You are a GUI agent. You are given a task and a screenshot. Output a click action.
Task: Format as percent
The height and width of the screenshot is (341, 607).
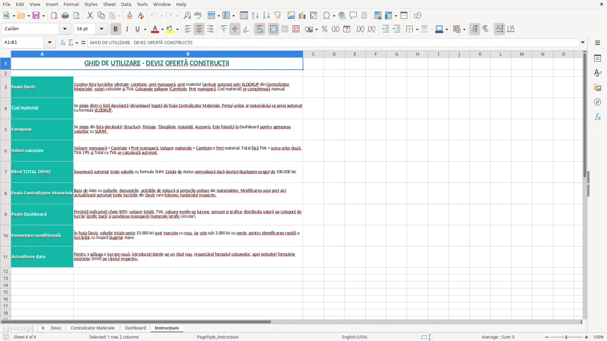click(324, 29)
